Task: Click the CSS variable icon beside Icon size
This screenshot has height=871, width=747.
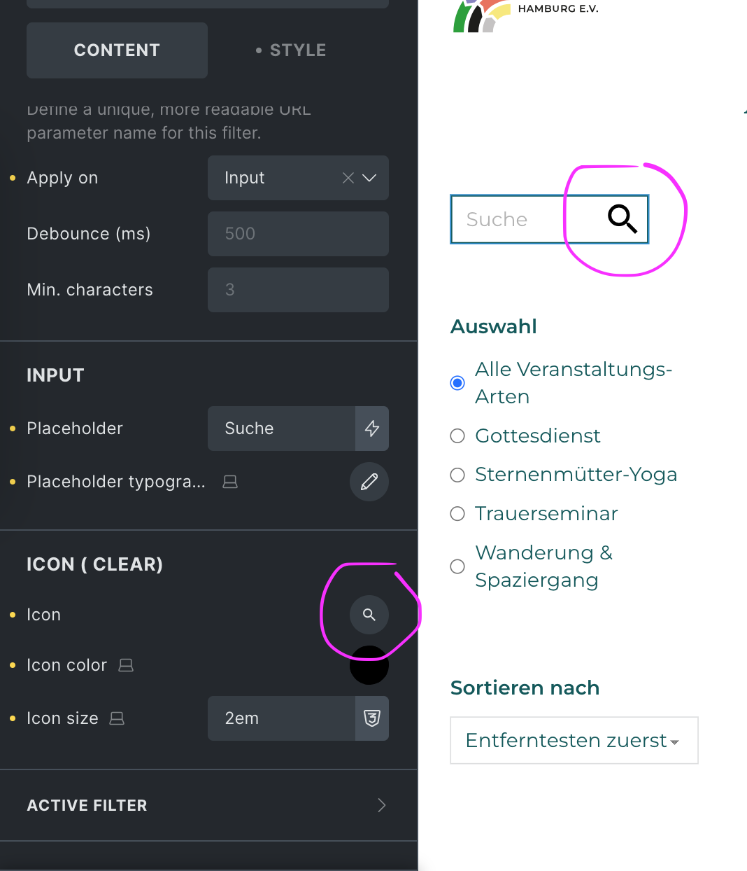Action: coord(372,718)
